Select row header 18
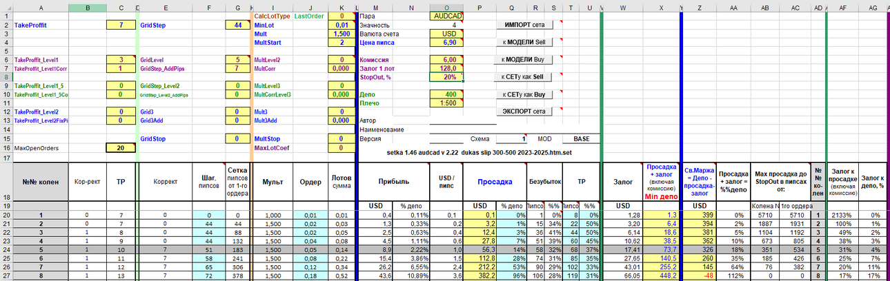The width and height of the screenshot is (890, 281). pos(6,182)
